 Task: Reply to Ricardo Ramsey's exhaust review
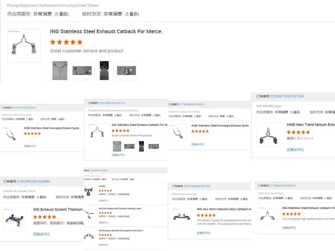pos(203,233)
